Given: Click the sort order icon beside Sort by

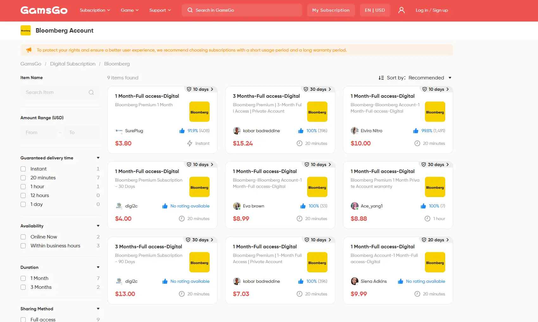Looking at the screenshot, I should pyautogui.click(x=381, y=78).
